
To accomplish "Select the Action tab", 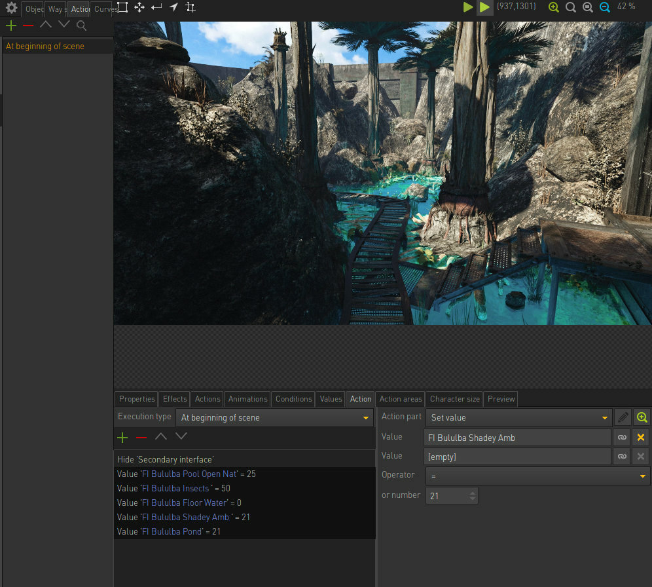I will click(x=360, y=399).
